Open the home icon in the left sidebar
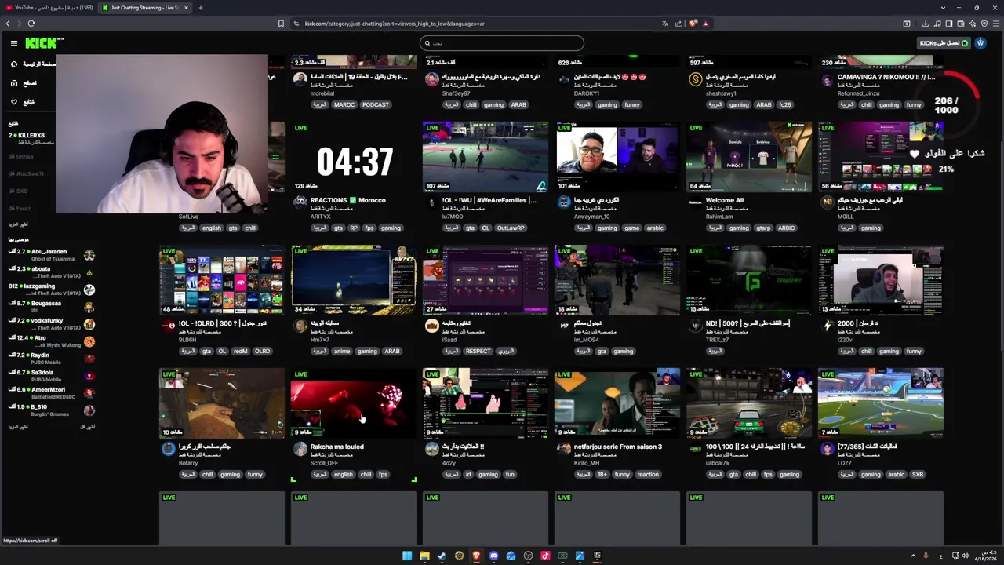 [14, 64]
